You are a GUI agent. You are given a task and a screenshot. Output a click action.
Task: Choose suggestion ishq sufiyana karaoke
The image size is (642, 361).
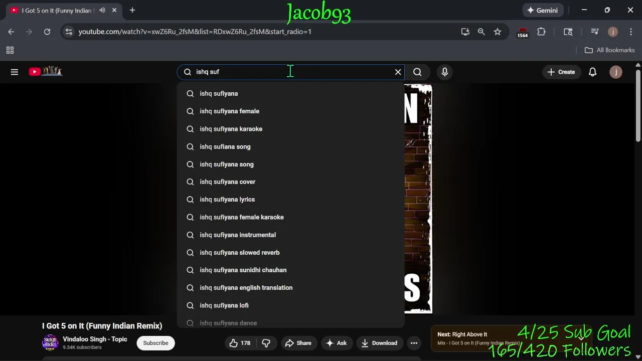click(x=291, y=129)
